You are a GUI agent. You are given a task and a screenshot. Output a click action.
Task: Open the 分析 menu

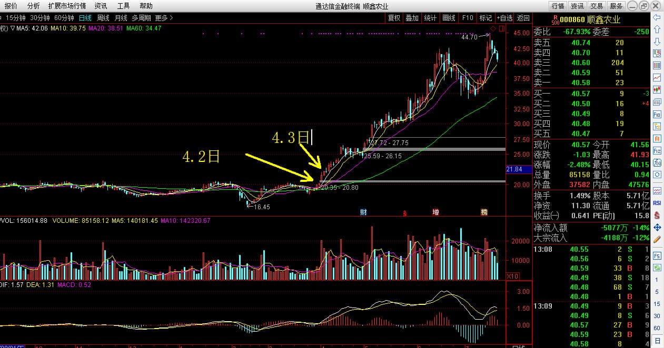tap(33, 6)
